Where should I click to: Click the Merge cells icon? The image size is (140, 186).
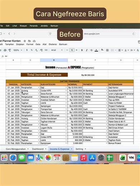(112, 50)
